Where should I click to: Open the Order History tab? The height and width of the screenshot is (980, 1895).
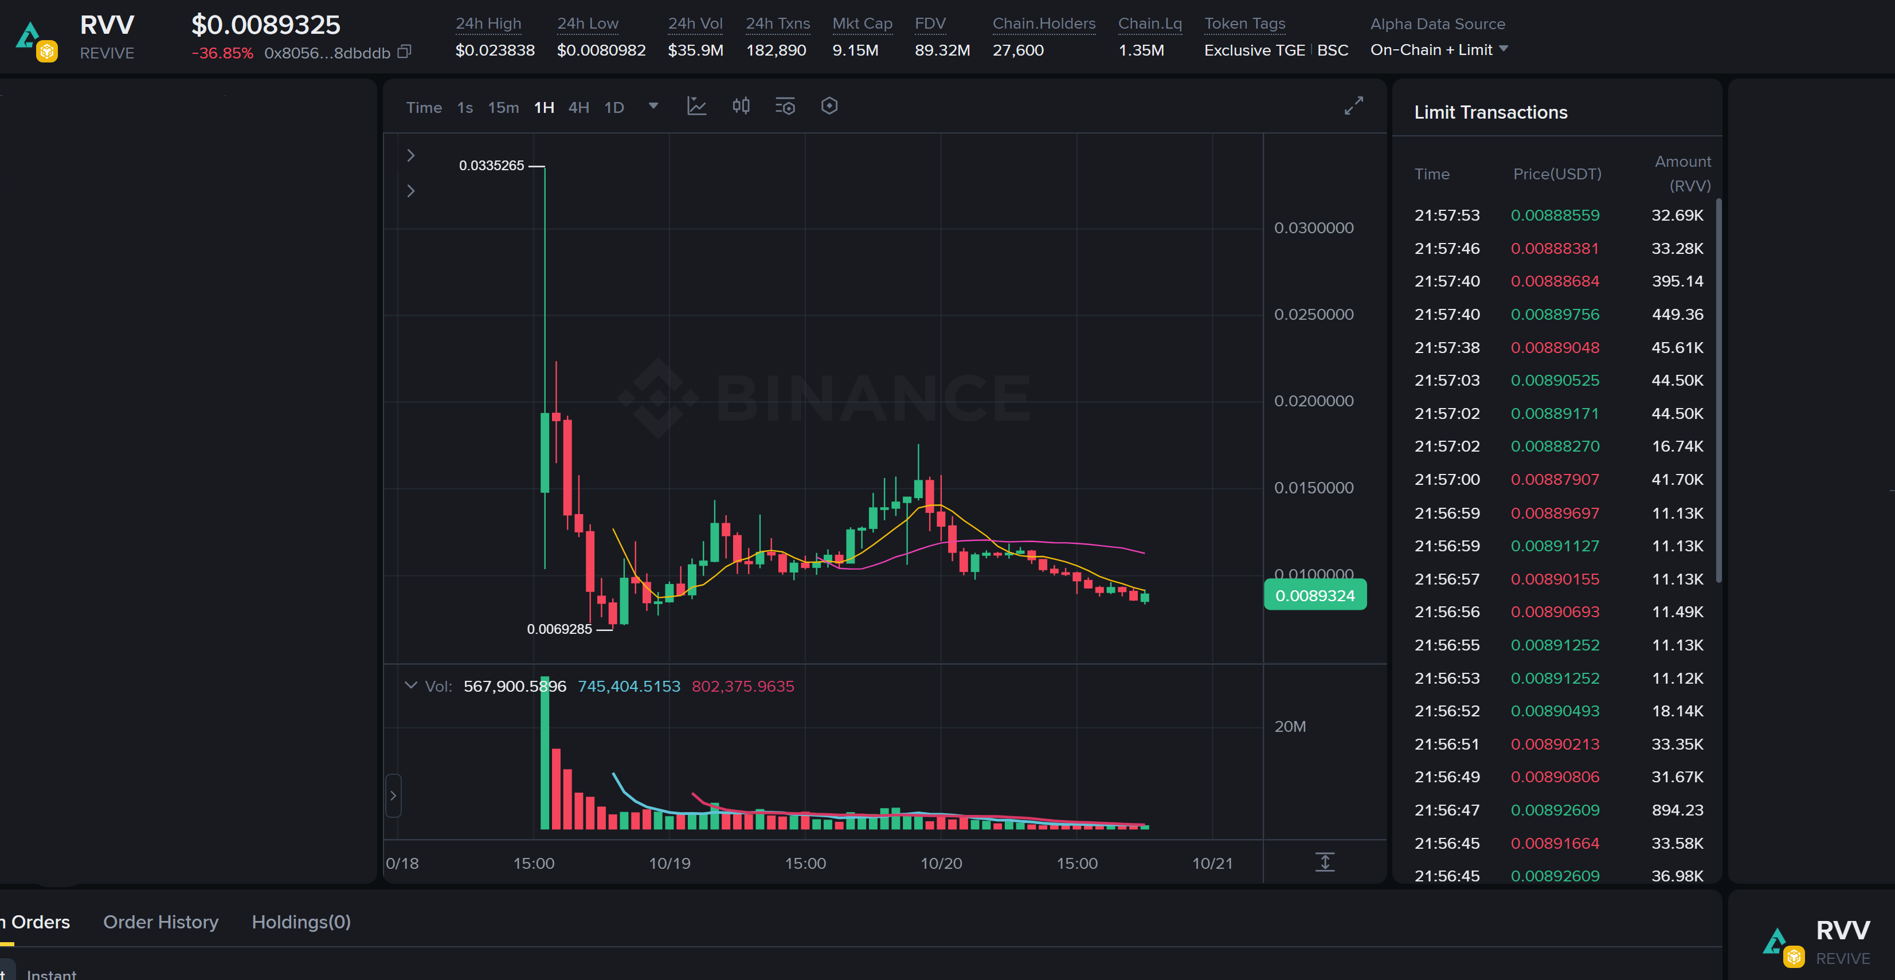160,922
